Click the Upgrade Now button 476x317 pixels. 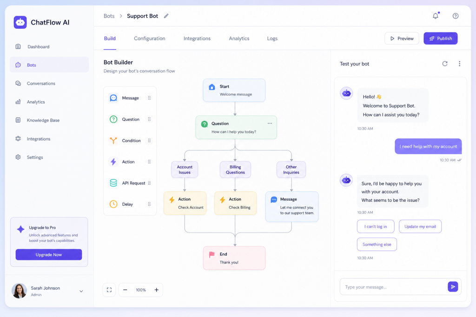tap(48, 254)
